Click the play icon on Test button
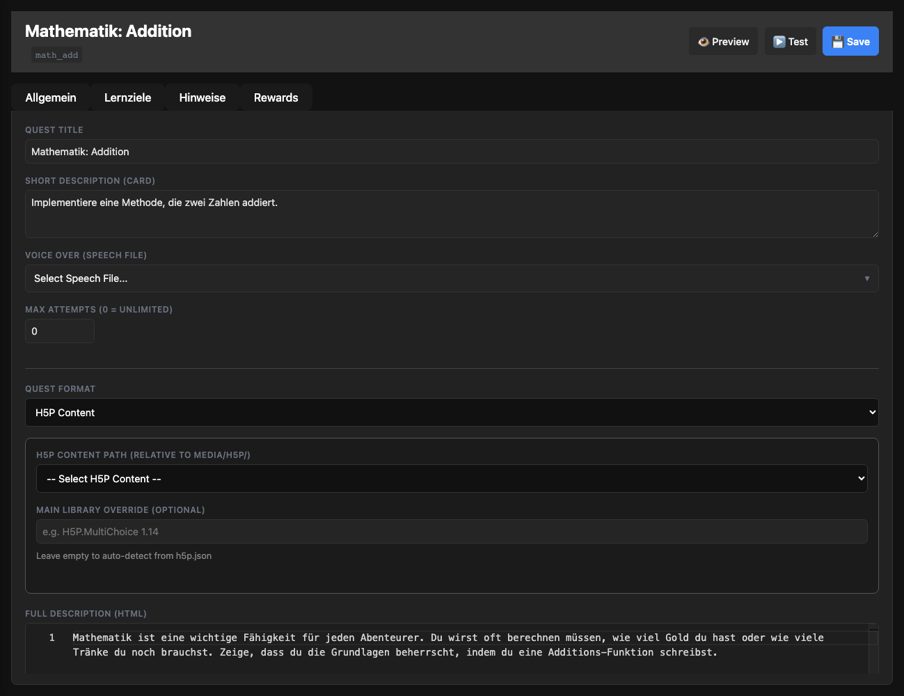The image size is (904, 696). tap(777, 41)
